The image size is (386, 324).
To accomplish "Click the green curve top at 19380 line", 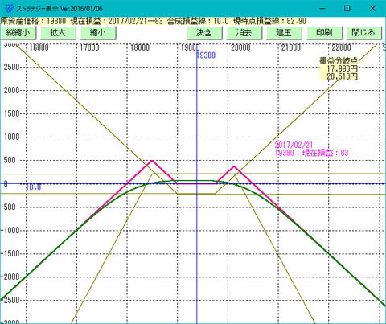I will point(197,181).
